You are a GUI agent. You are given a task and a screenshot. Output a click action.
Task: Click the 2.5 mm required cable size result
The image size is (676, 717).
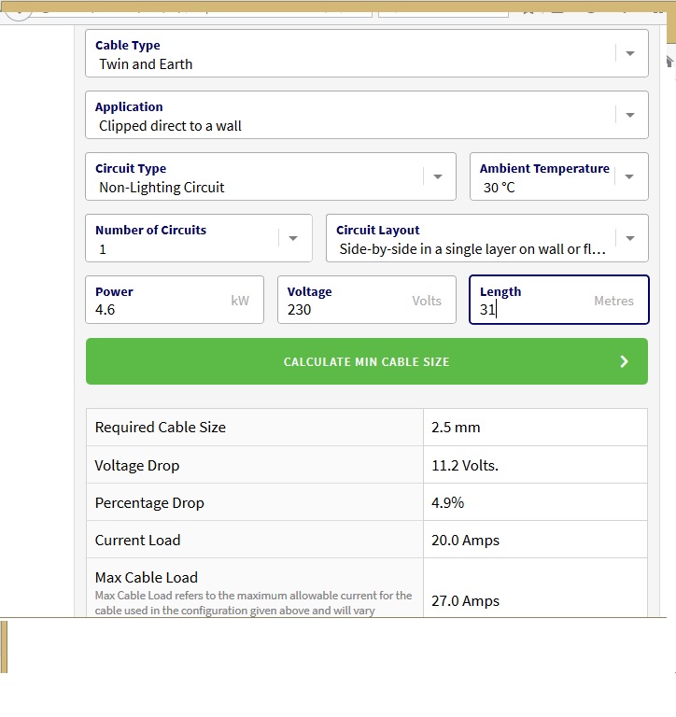tap(456, 428)
